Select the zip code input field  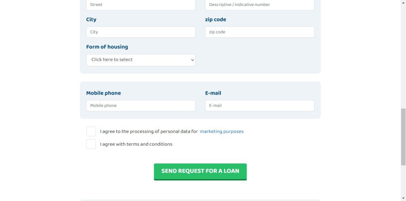pyautogui.click(x=259, y=32)
